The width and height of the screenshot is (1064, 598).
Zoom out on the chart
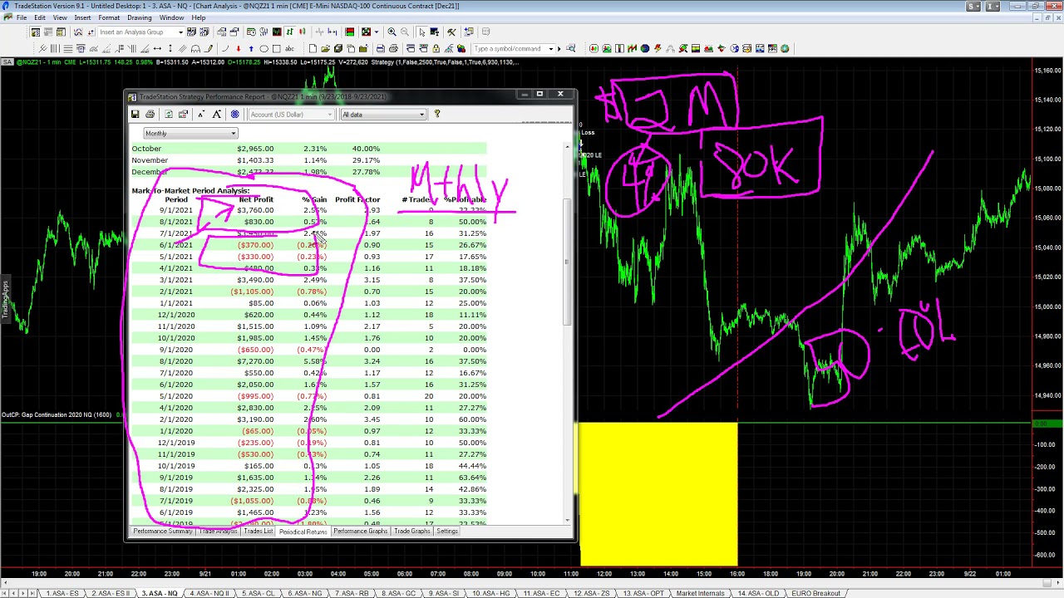click(405, 32)
